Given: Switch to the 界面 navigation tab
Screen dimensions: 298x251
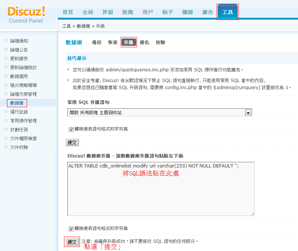Looking at the screenshot, I should [108, 12].
